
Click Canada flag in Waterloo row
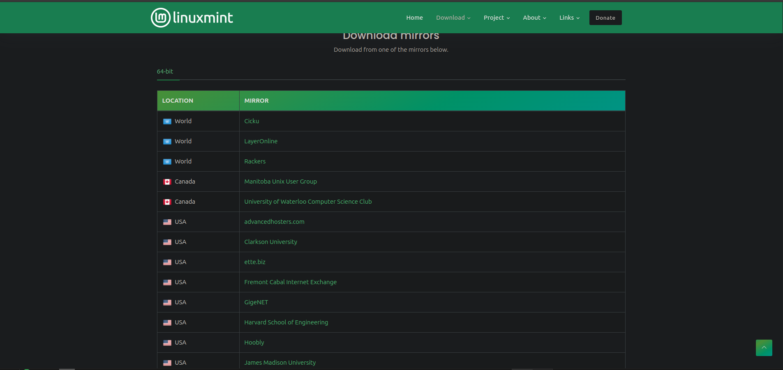click(167, 202)
